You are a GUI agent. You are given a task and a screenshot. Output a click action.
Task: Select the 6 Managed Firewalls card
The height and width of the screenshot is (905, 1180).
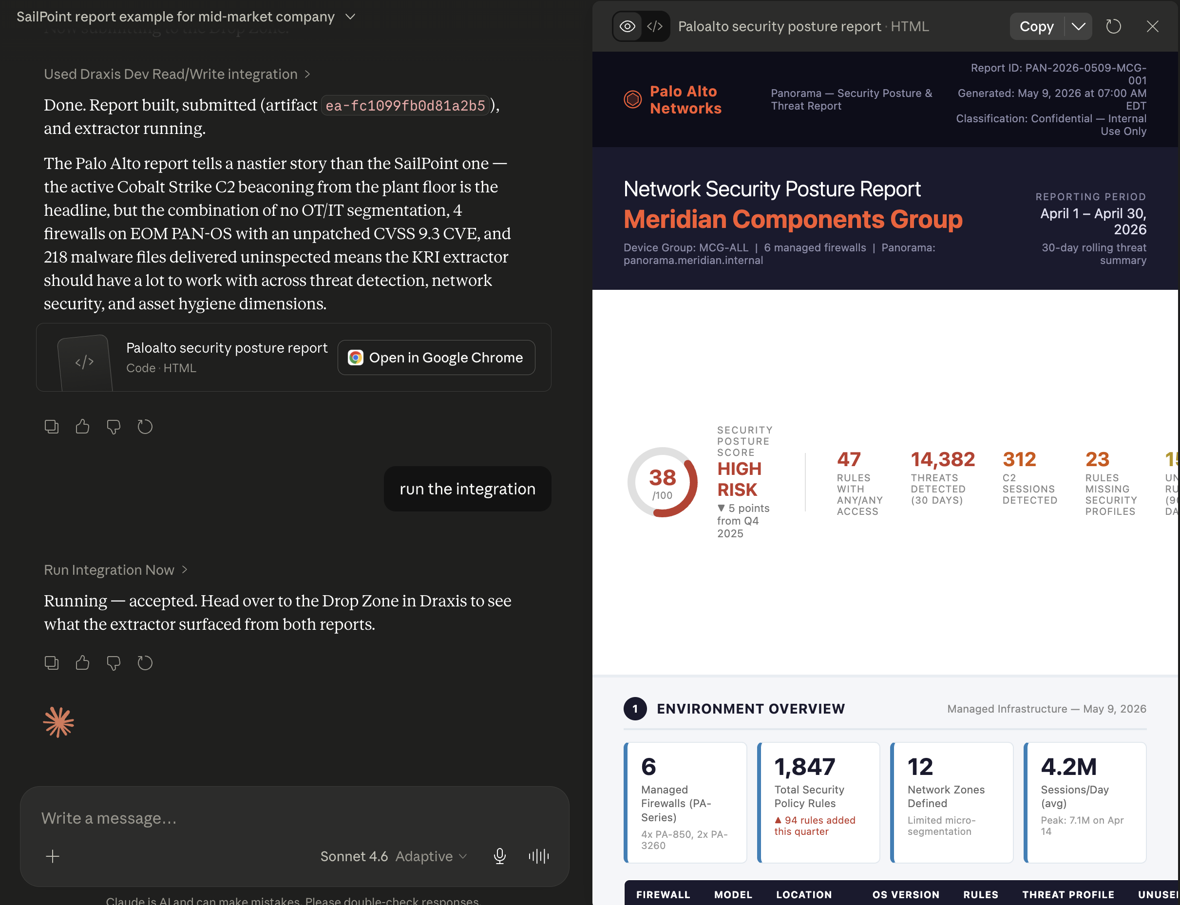tap(685, 802)
